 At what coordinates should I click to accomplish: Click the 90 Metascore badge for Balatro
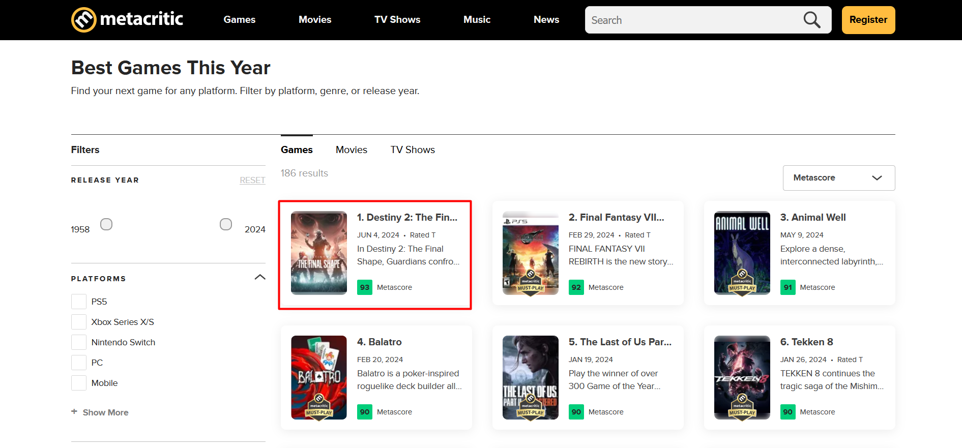[365, 412]
